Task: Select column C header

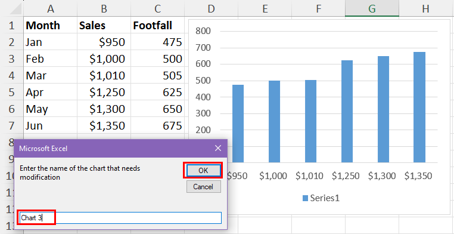Action: coord(157,9)
